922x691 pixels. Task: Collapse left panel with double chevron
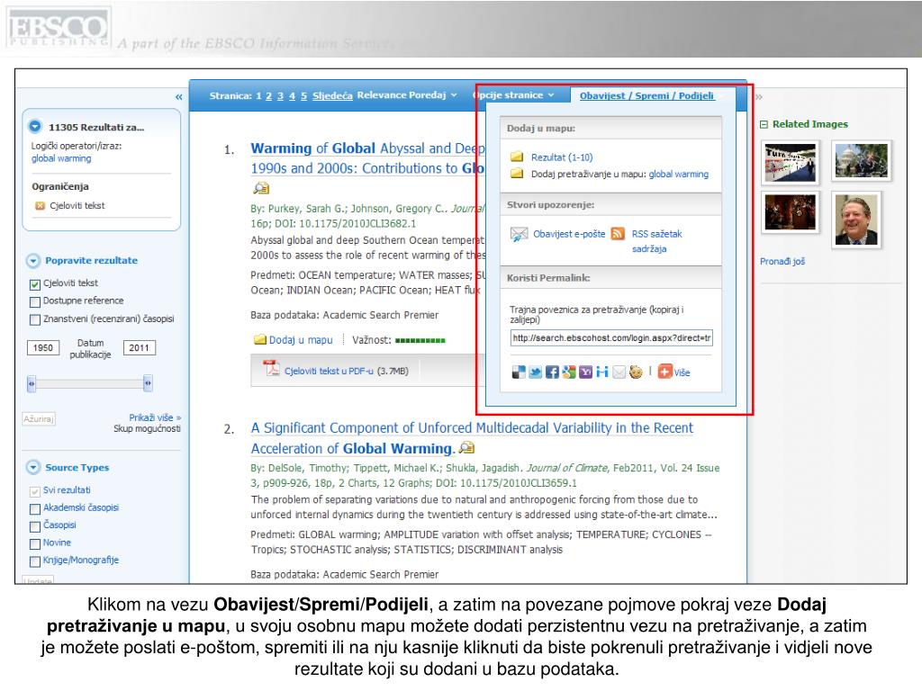(x=179, y=97)
